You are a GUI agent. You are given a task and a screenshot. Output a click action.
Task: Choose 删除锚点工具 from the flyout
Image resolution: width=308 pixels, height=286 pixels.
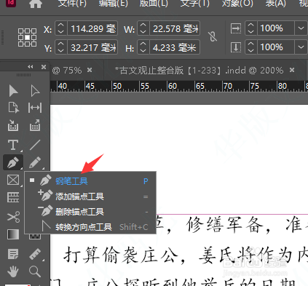pos(90,212)
